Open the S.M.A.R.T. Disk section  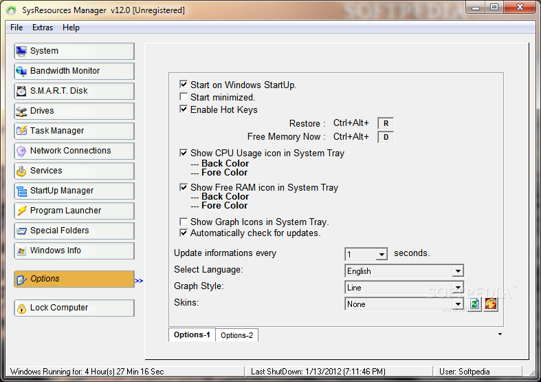point(74,91)
